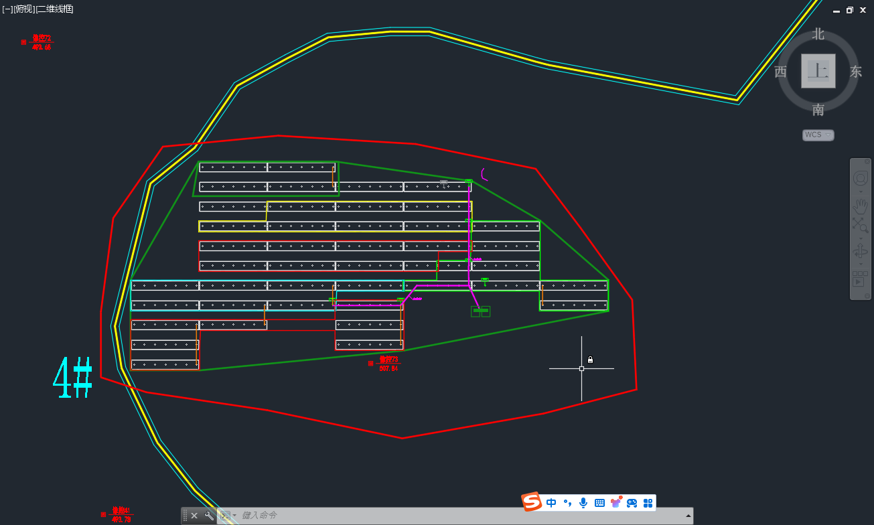Open command line customize wrench icon
This screenshot has width=874, height=525.
(x=209, y=516)
